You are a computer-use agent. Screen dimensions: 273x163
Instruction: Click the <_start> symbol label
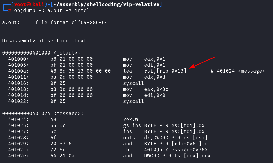67,53
